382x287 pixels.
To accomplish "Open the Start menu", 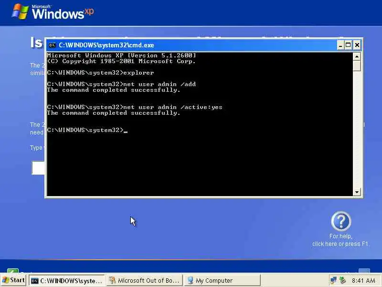I will tap(13, 280).
